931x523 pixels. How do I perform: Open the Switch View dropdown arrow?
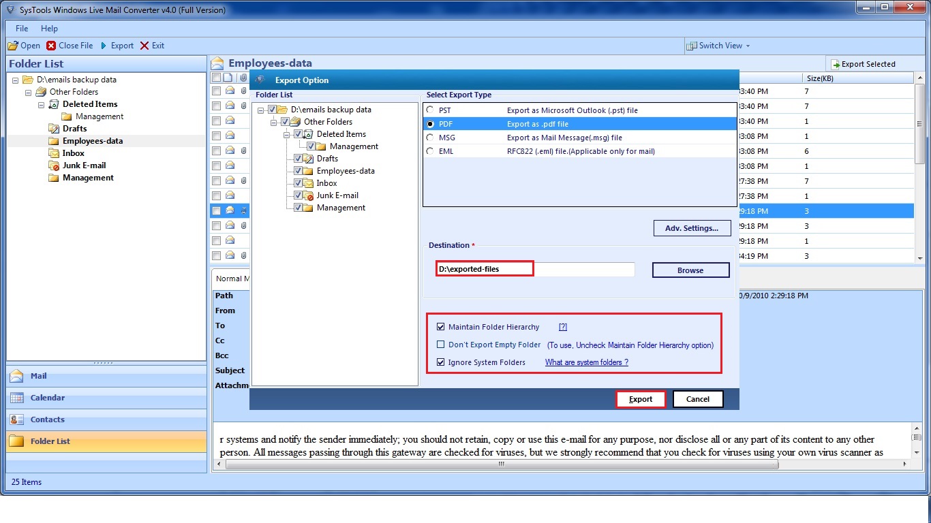coord(748,46)
